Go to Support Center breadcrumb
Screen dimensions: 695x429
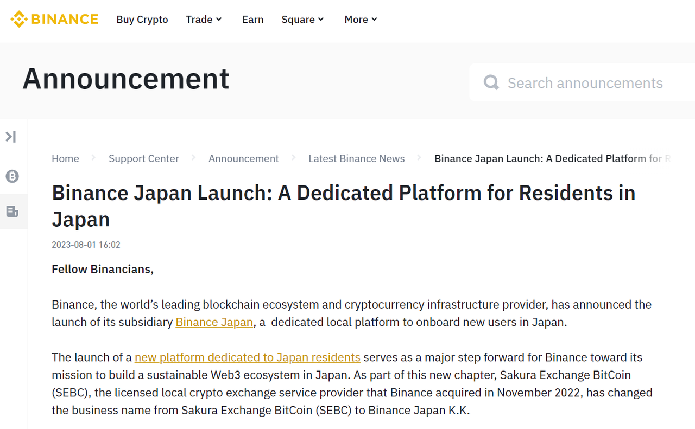point(144,158)
